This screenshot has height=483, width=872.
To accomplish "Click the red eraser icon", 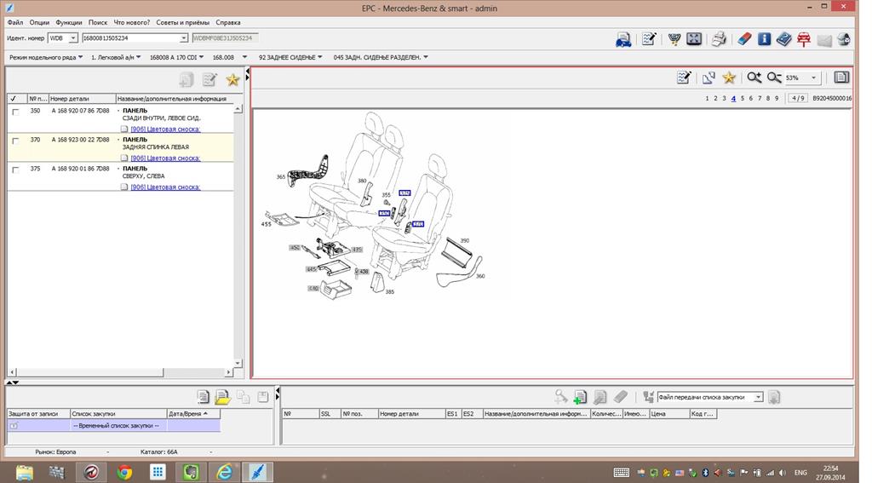I will click(x=743, y=39).
